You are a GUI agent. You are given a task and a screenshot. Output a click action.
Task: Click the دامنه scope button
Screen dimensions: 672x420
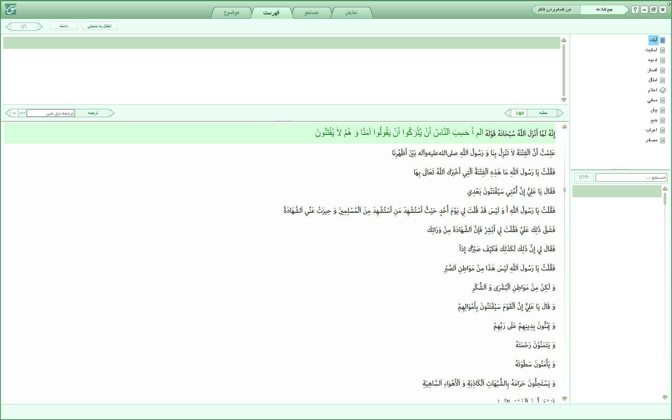tap(64, 26)
